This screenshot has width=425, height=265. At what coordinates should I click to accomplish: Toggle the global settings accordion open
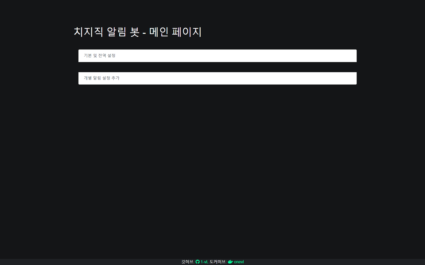218,56
